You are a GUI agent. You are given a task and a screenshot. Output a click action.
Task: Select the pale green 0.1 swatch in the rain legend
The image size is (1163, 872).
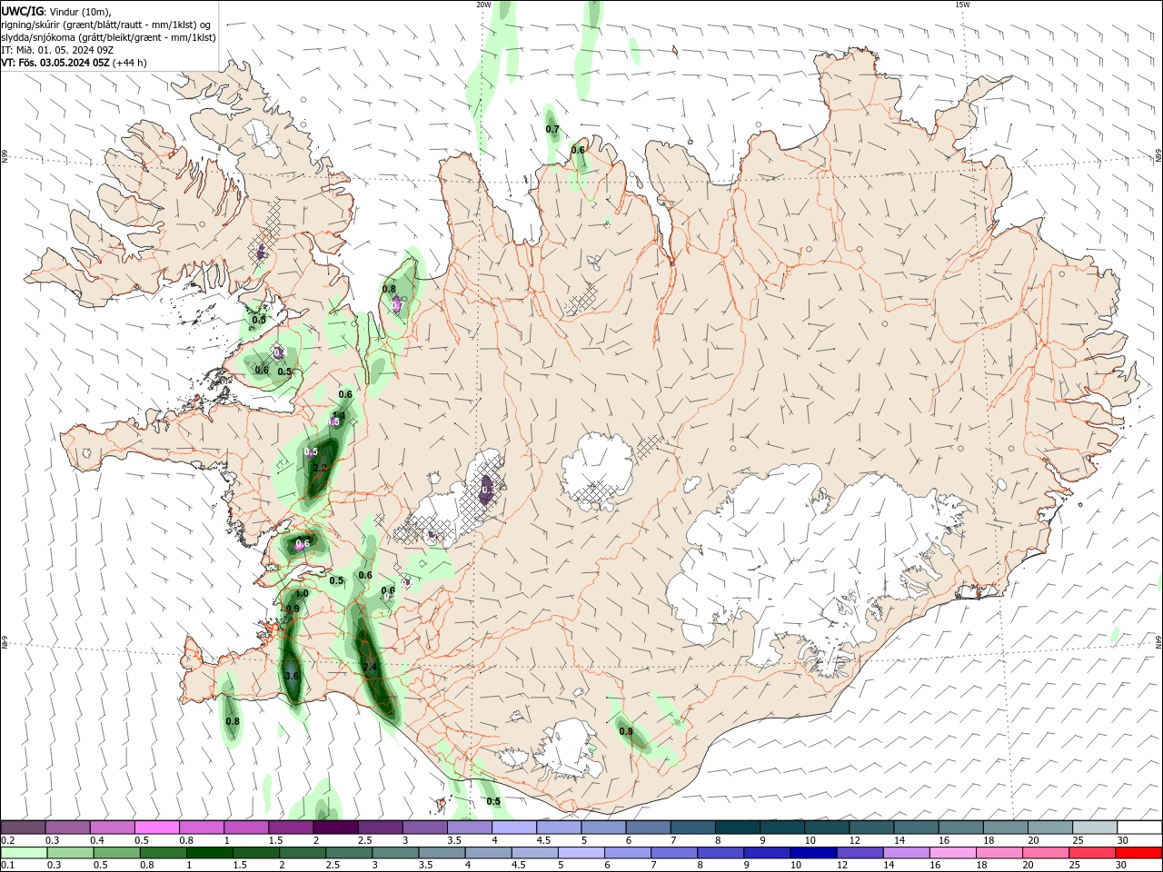pos(24,853)
